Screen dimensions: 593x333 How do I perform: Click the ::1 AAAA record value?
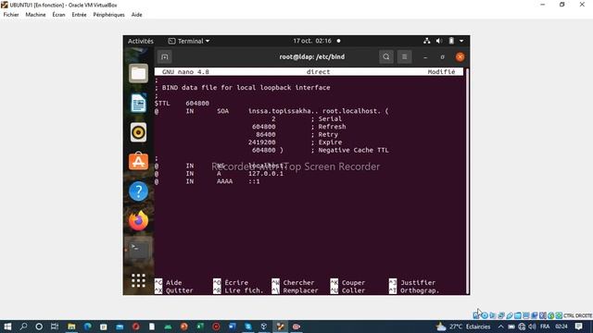tap(254, 181)
